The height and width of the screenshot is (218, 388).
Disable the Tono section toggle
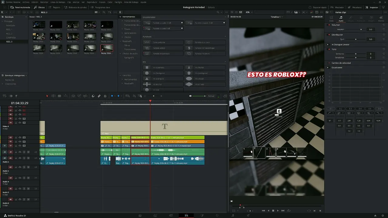click(329, 49)
